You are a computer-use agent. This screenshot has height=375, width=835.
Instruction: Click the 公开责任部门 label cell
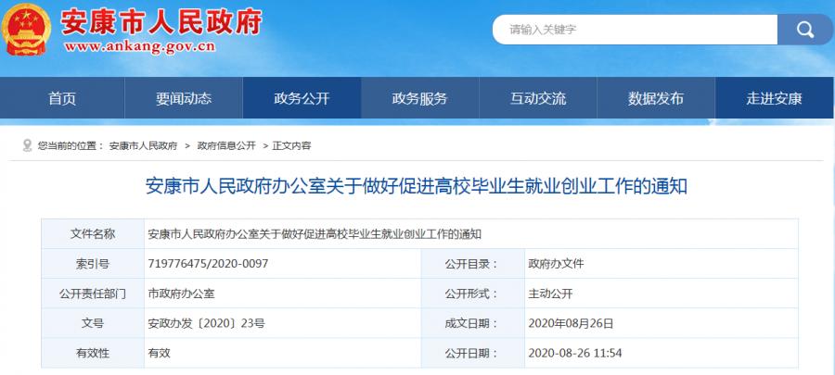[93, 294]
